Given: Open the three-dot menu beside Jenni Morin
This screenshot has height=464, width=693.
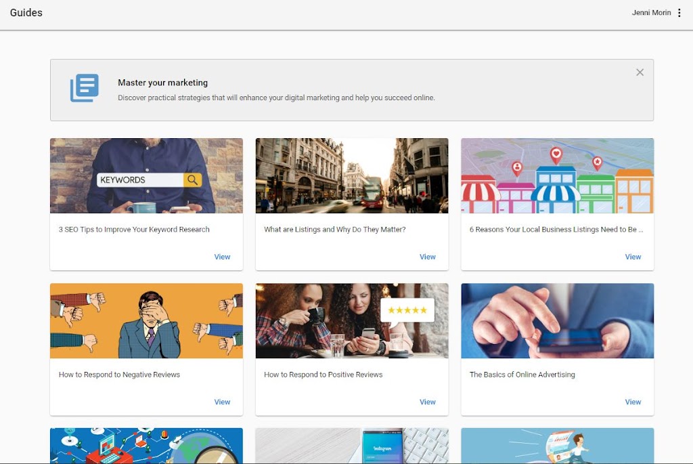Looking at the screenshot, I should pos(679,13).
